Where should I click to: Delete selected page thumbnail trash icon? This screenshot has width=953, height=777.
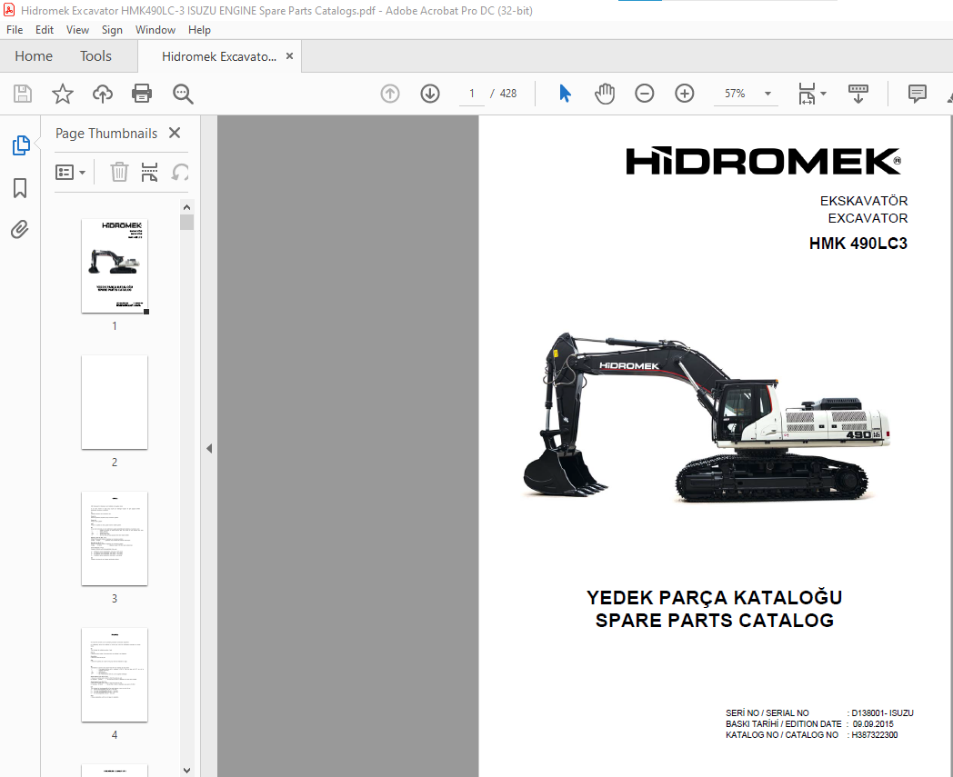click(x=119, y=172)
